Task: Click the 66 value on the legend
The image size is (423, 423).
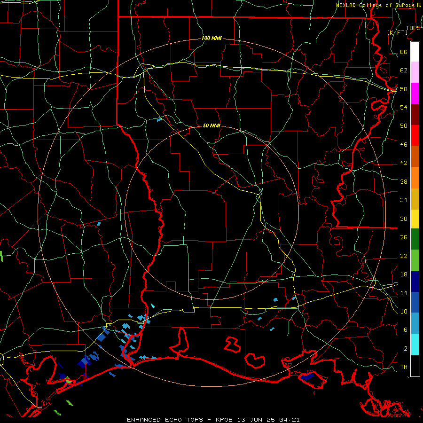Action: (404, 52)
